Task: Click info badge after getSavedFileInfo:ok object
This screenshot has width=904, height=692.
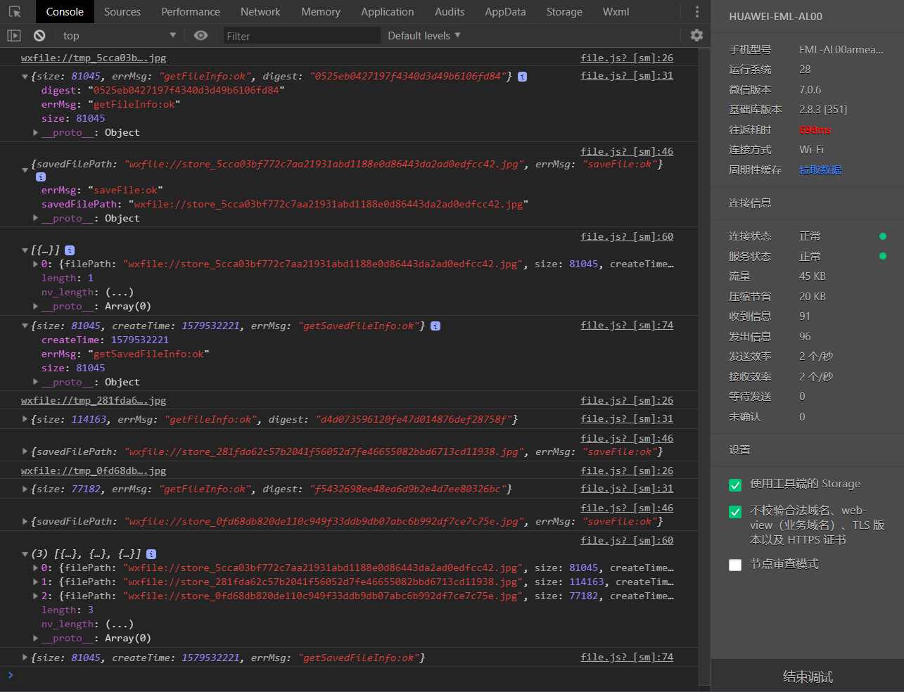Action: [435, 326]
